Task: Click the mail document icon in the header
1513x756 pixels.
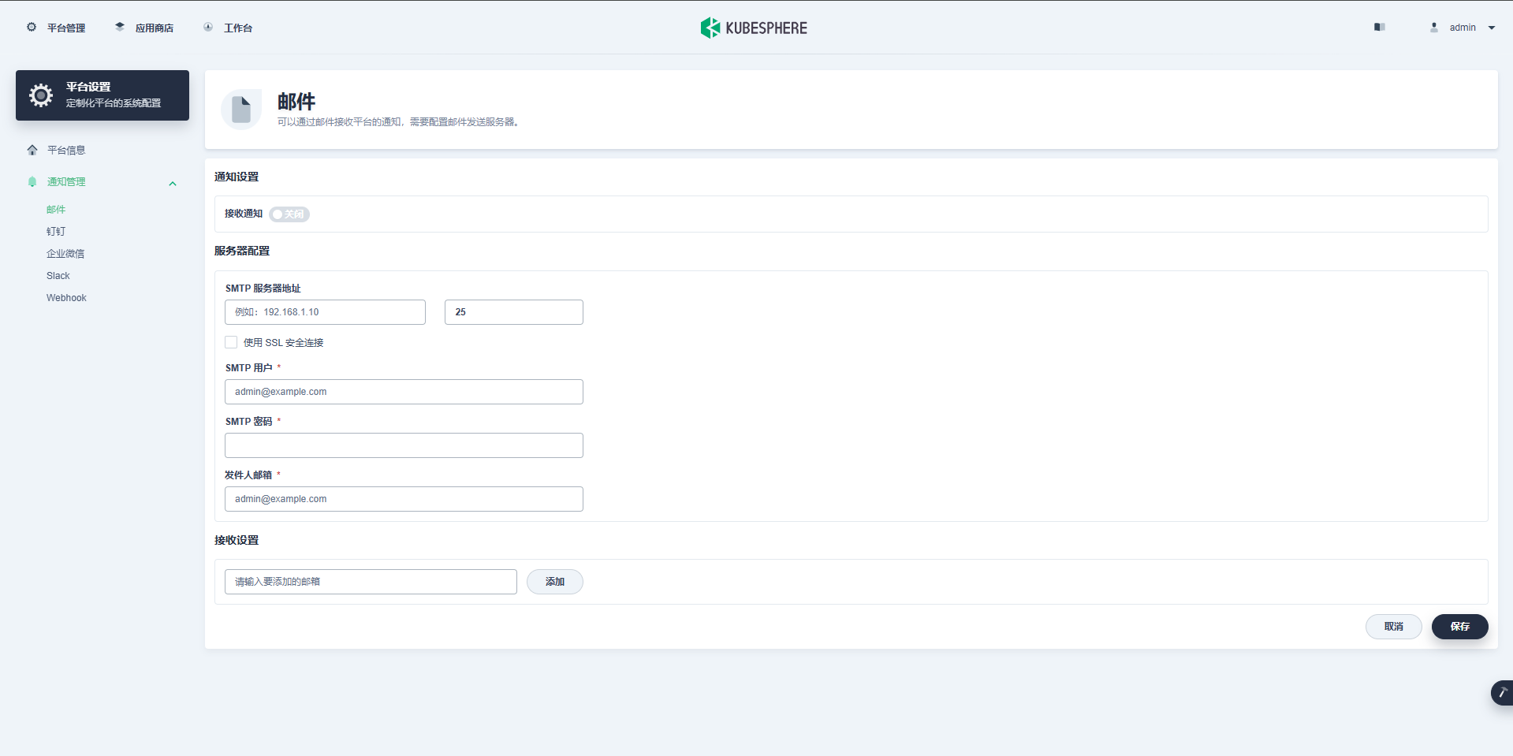Action: [241, 110]
